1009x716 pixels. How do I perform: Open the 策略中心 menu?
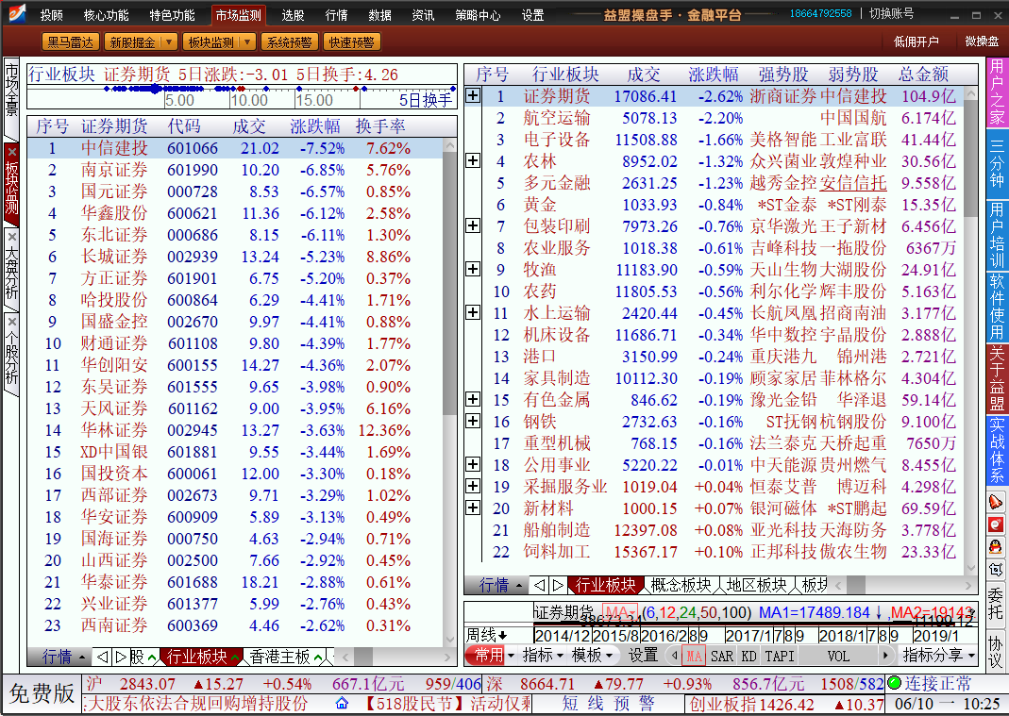tap(478, 15)
